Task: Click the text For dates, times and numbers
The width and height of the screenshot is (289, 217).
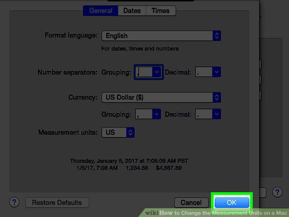Action: coord(140,49)
